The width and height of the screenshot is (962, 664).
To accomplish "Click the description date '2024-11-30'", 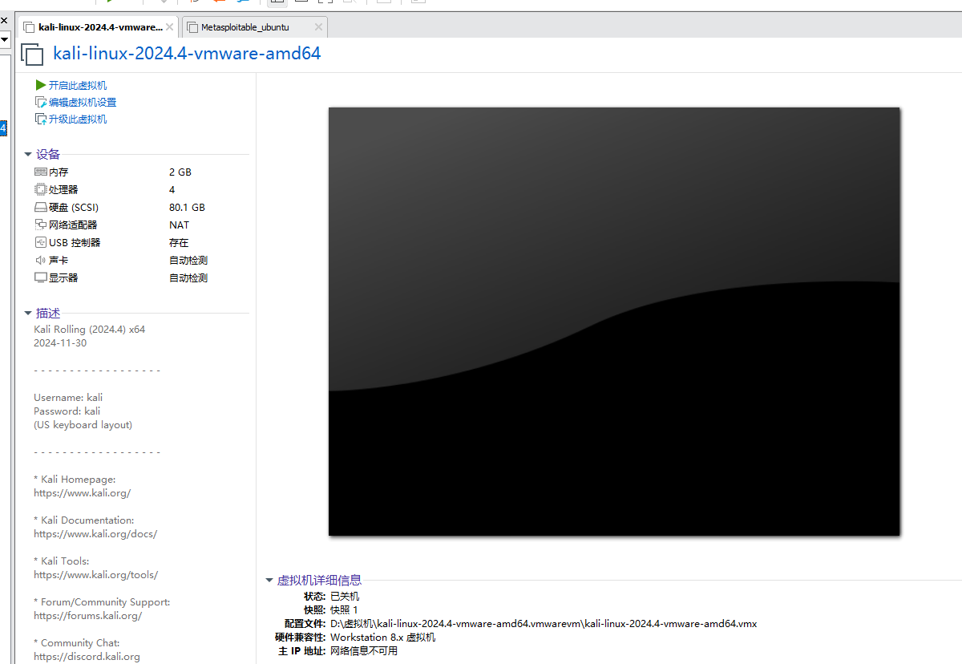I will coord(60,342).
